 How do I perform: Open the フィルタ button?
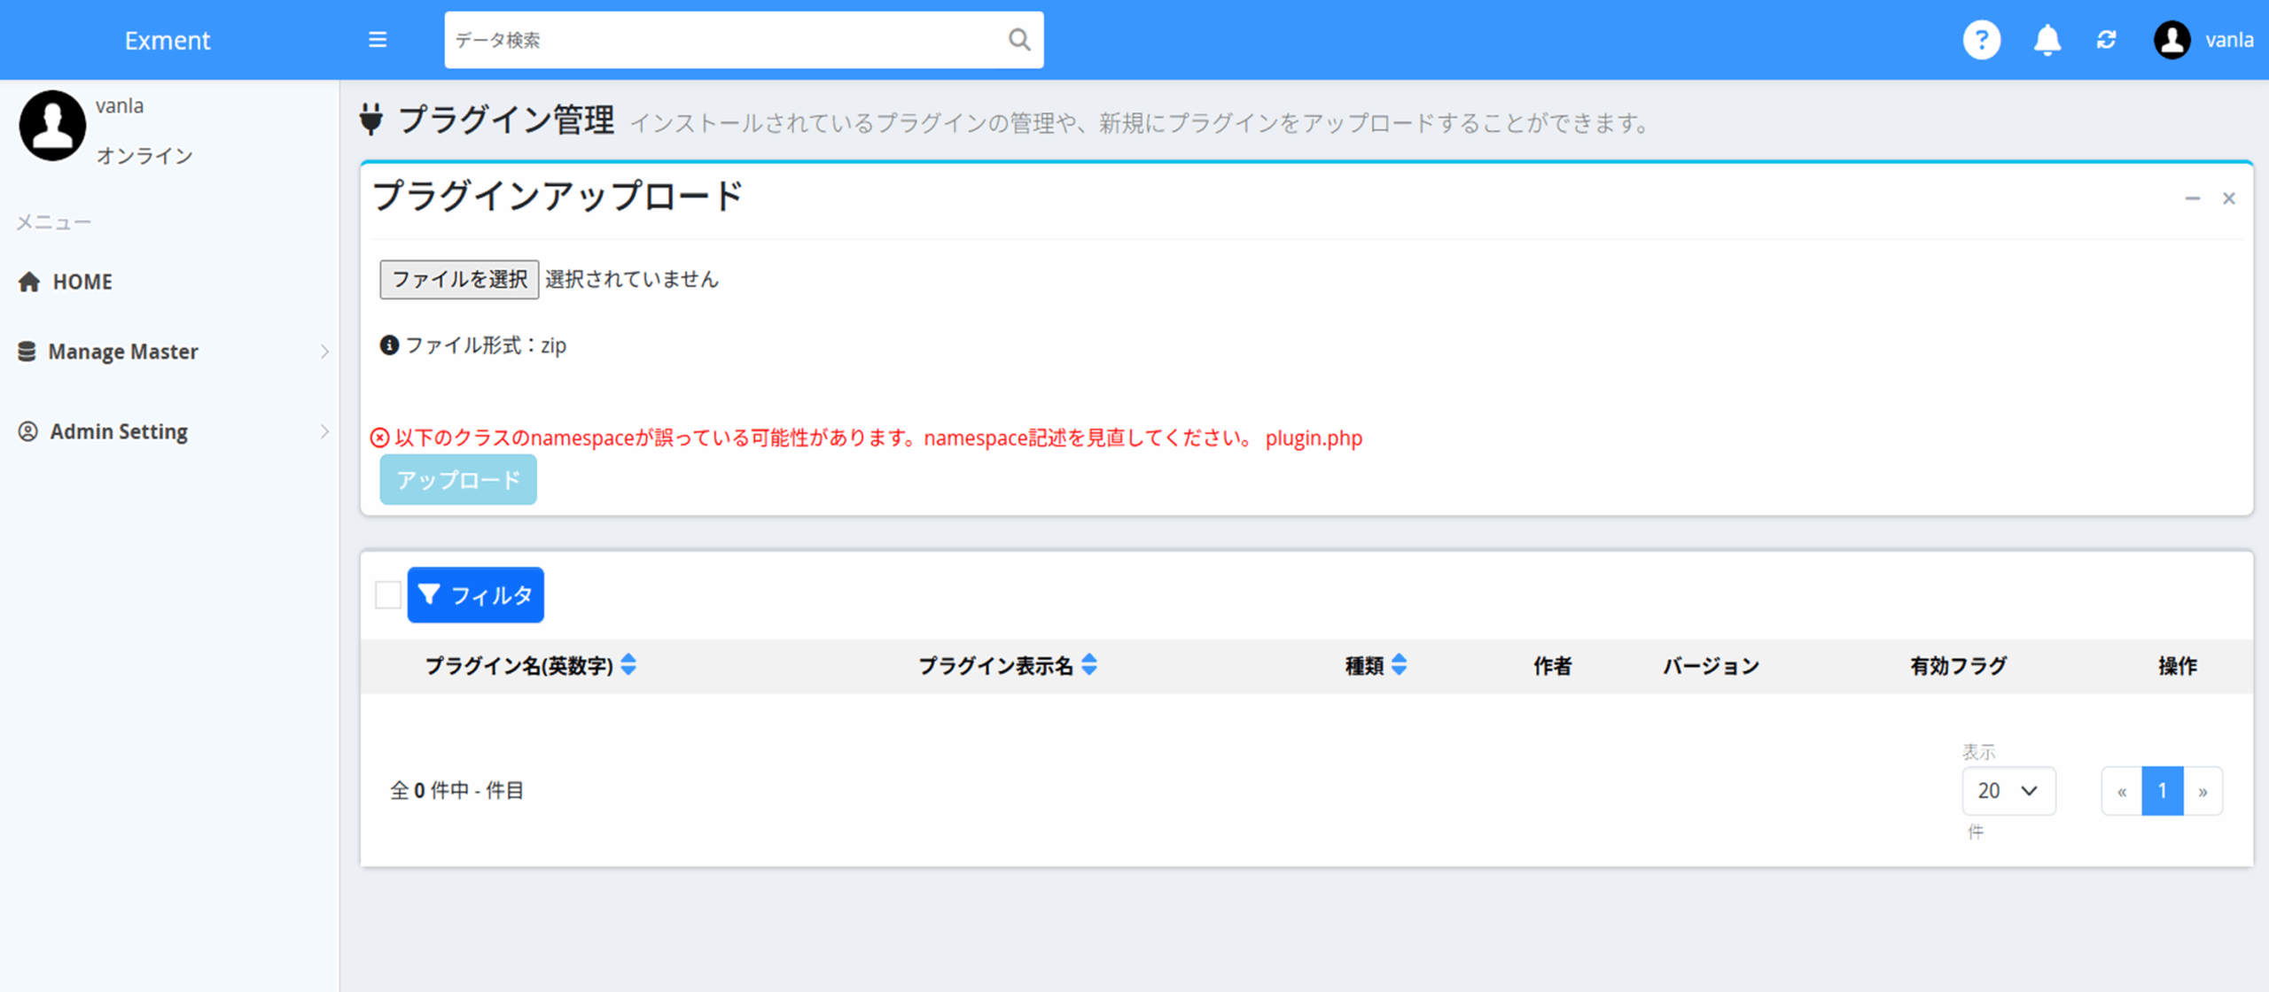coord(476,595)
